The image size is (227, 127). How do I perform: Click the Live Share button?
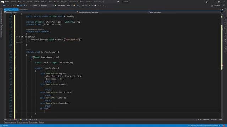point(216,6)
